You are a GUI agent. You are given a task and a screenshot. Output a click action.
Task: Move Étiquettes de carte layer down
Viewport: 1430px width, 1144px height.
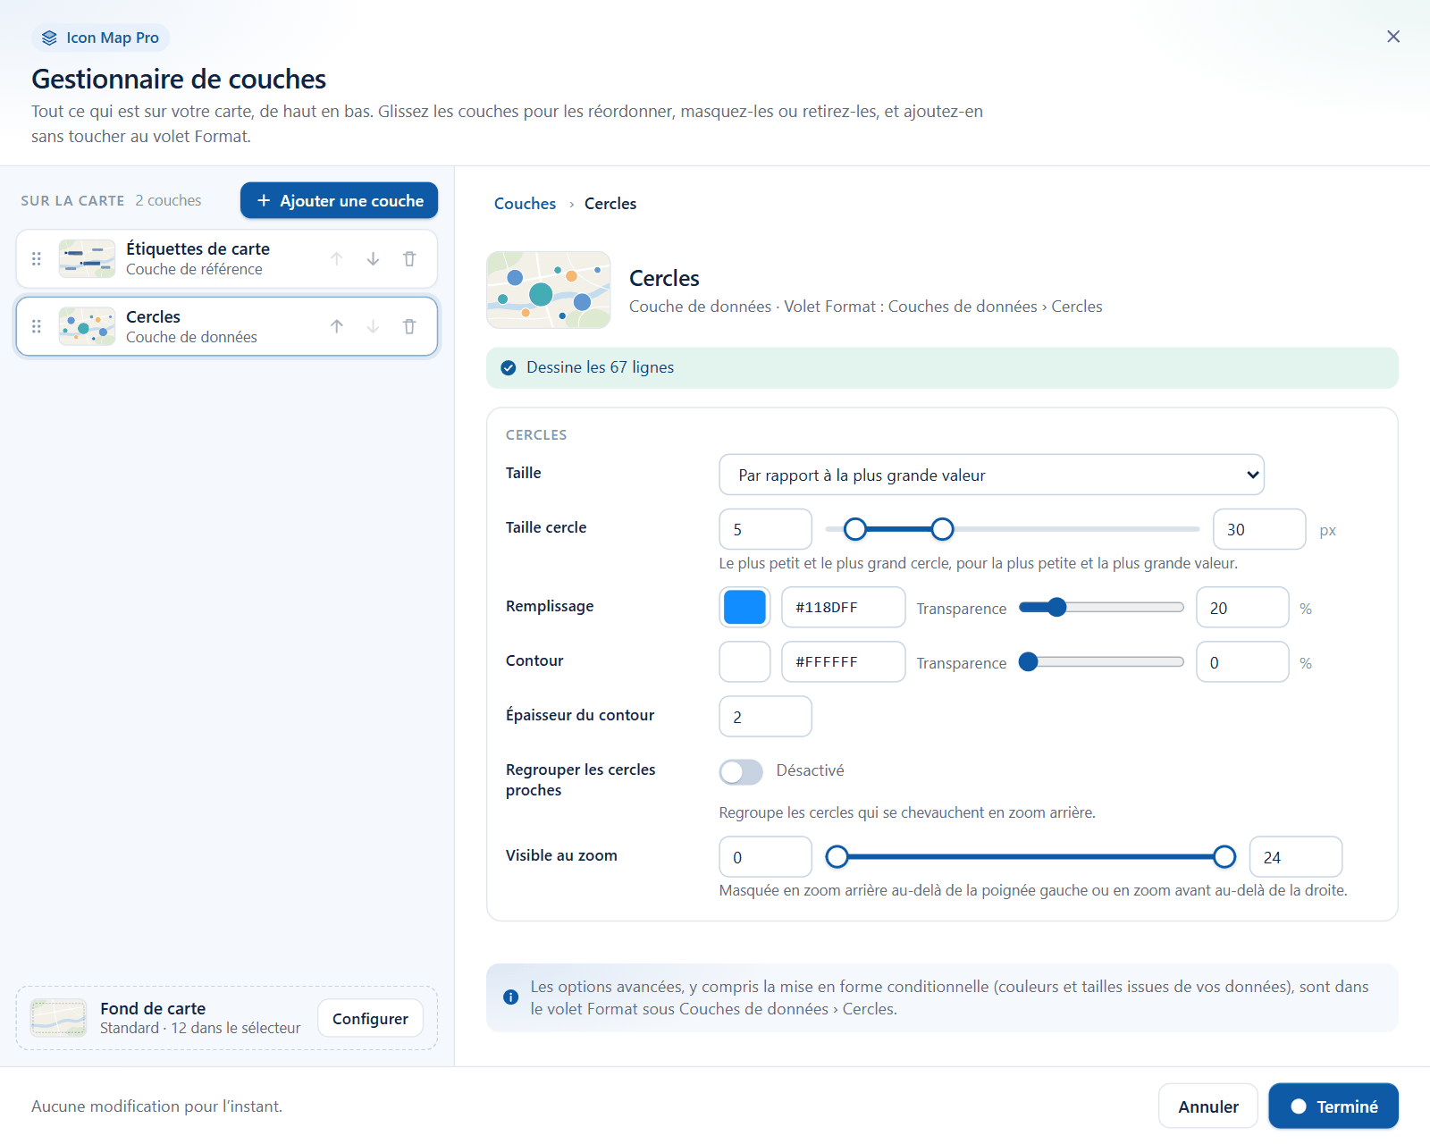pos(373,259)
